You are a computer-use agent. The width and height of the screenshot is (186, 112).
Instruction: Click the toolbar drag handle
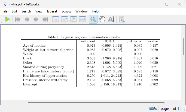(x=2, y=19)
